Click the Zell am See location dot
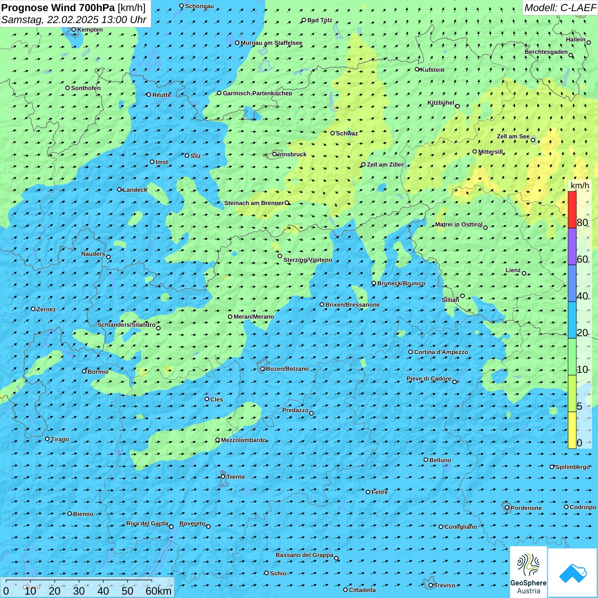The width and height of the screenshot is (598, 598). (x=533, y=140)
